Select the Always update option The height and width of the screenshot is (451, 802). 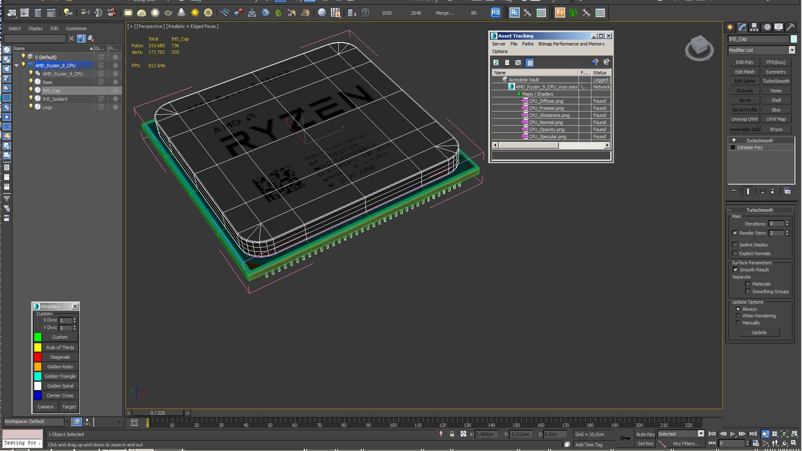pyautogui.click(x=738, y=309)
